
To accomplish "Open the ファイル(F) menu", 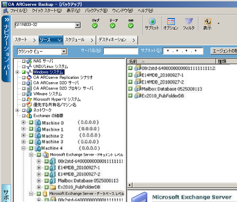I will click(19, 11).
